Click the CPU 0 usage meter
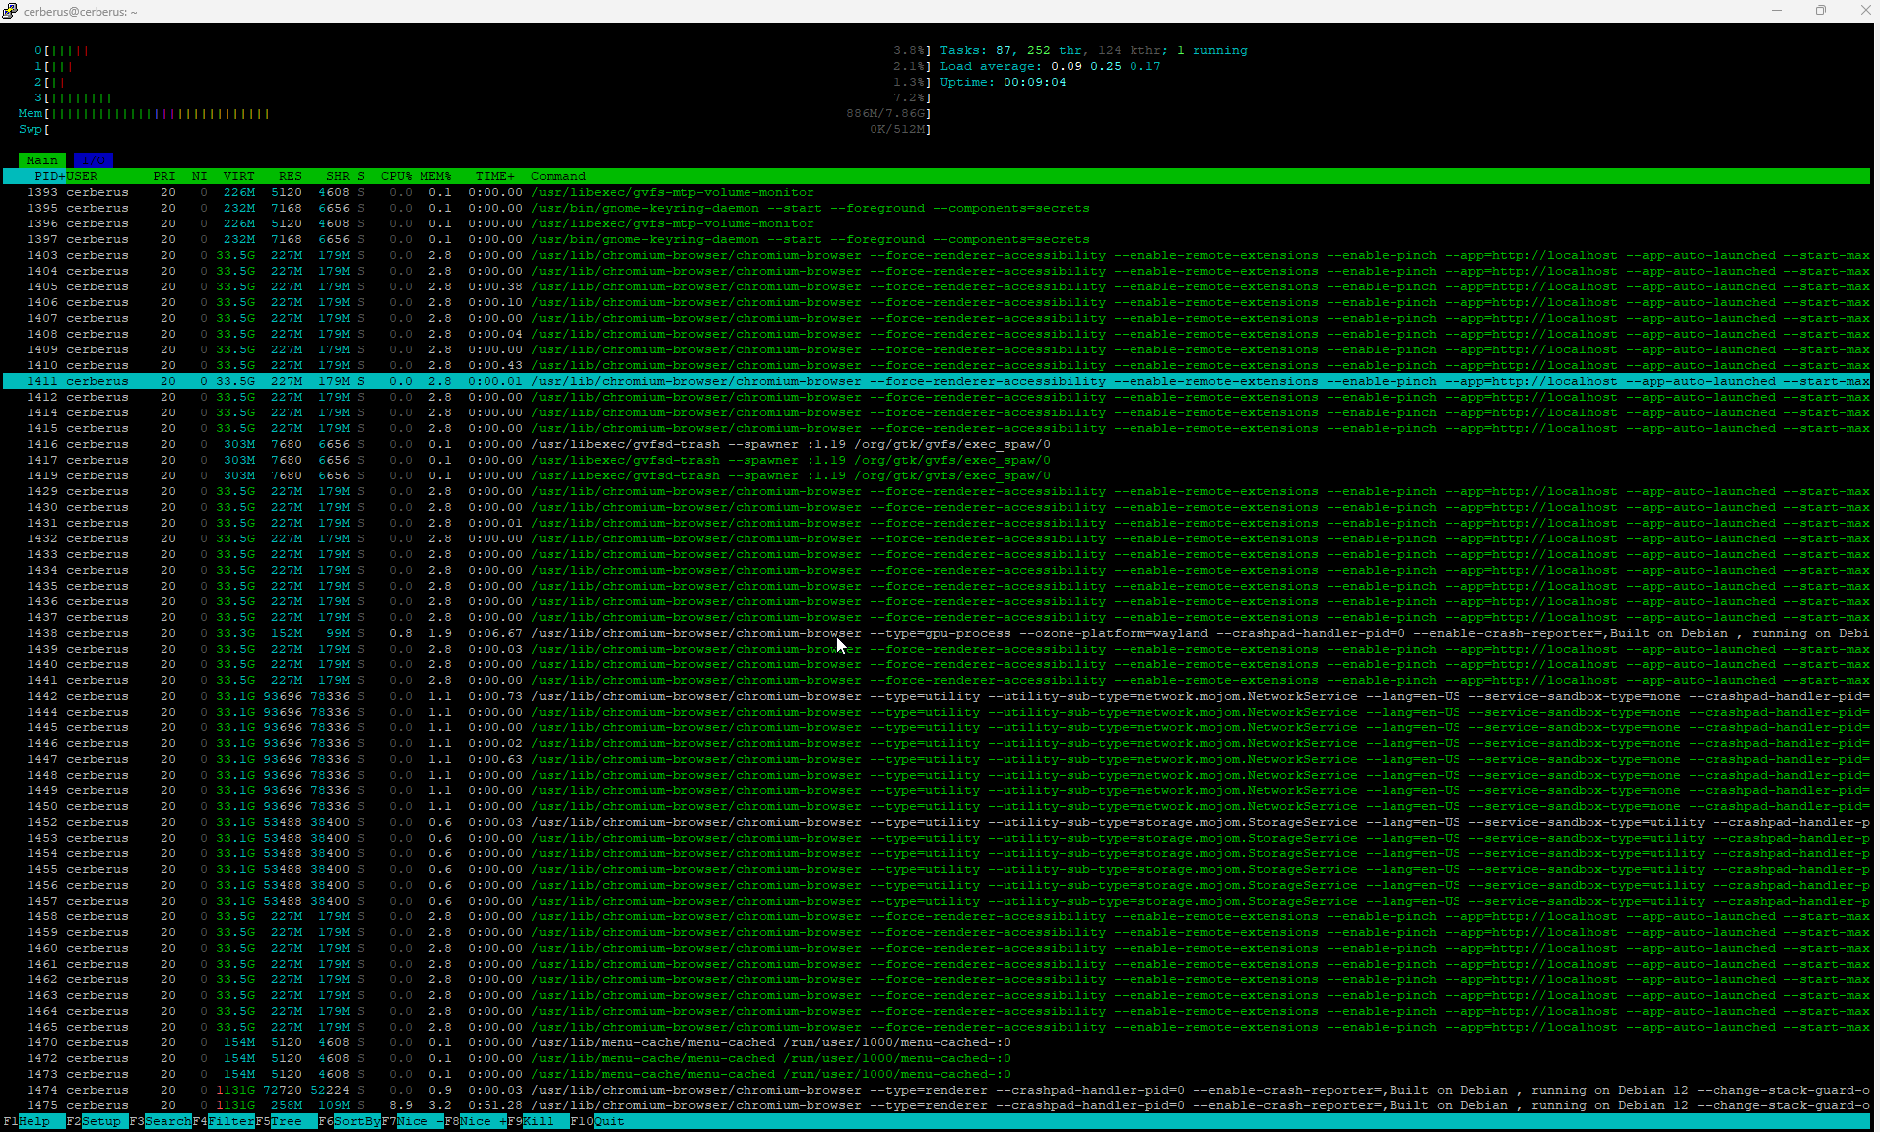Screen dimensions: 1880x1132 (483, 50)
